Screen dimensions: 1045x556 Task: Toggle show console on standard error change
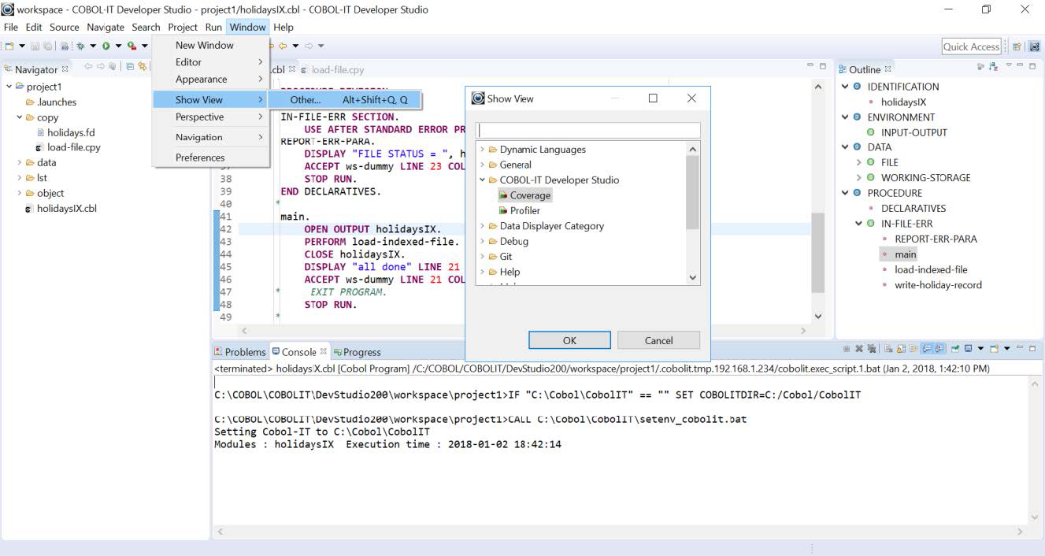pyautogui.click(x=939, y=349)
